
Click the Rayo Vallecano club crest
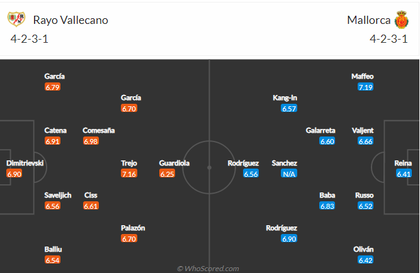pyautogui.click(x=16, y=19)
